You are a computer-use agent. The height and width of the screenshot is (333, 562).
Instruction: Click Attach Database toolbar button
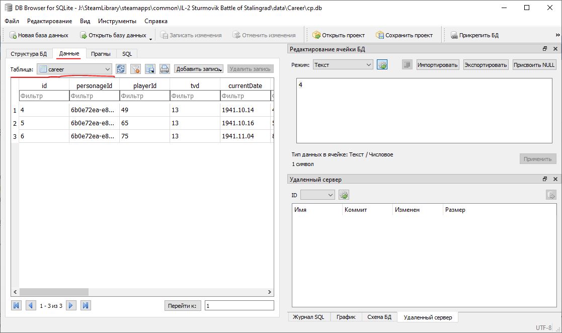click(x=474, y=35)
